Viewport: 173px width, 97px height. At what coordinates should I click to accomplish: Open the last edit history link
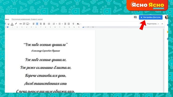27,19
